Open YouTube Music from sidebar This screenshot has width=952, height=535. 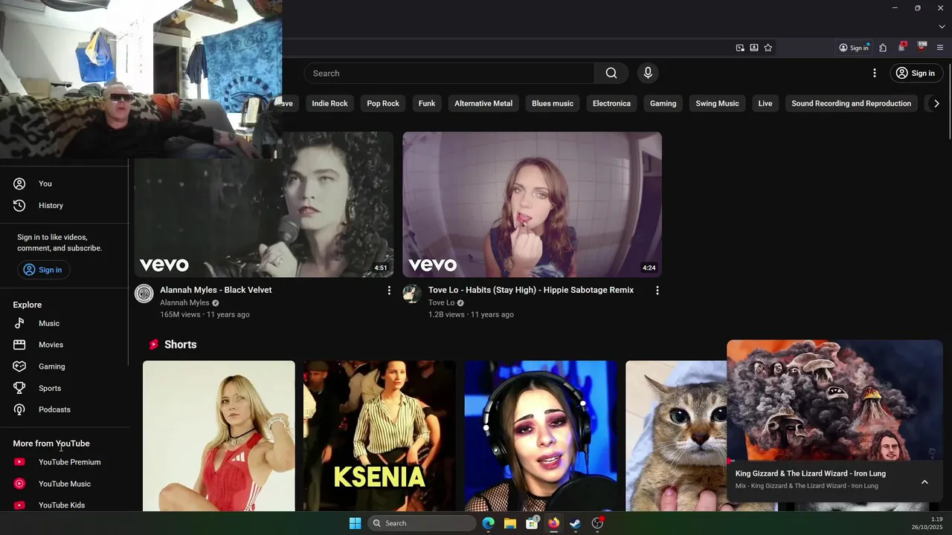(64, 484)
